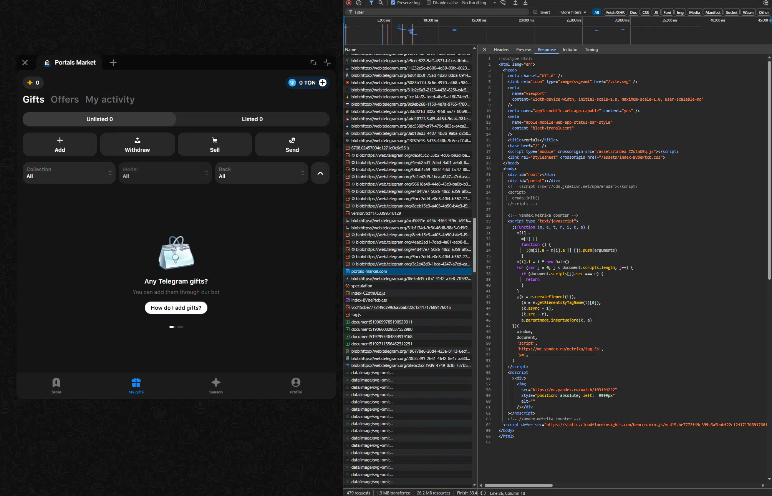
Task: Switch to the Preview tab
Action: (523, 50)
